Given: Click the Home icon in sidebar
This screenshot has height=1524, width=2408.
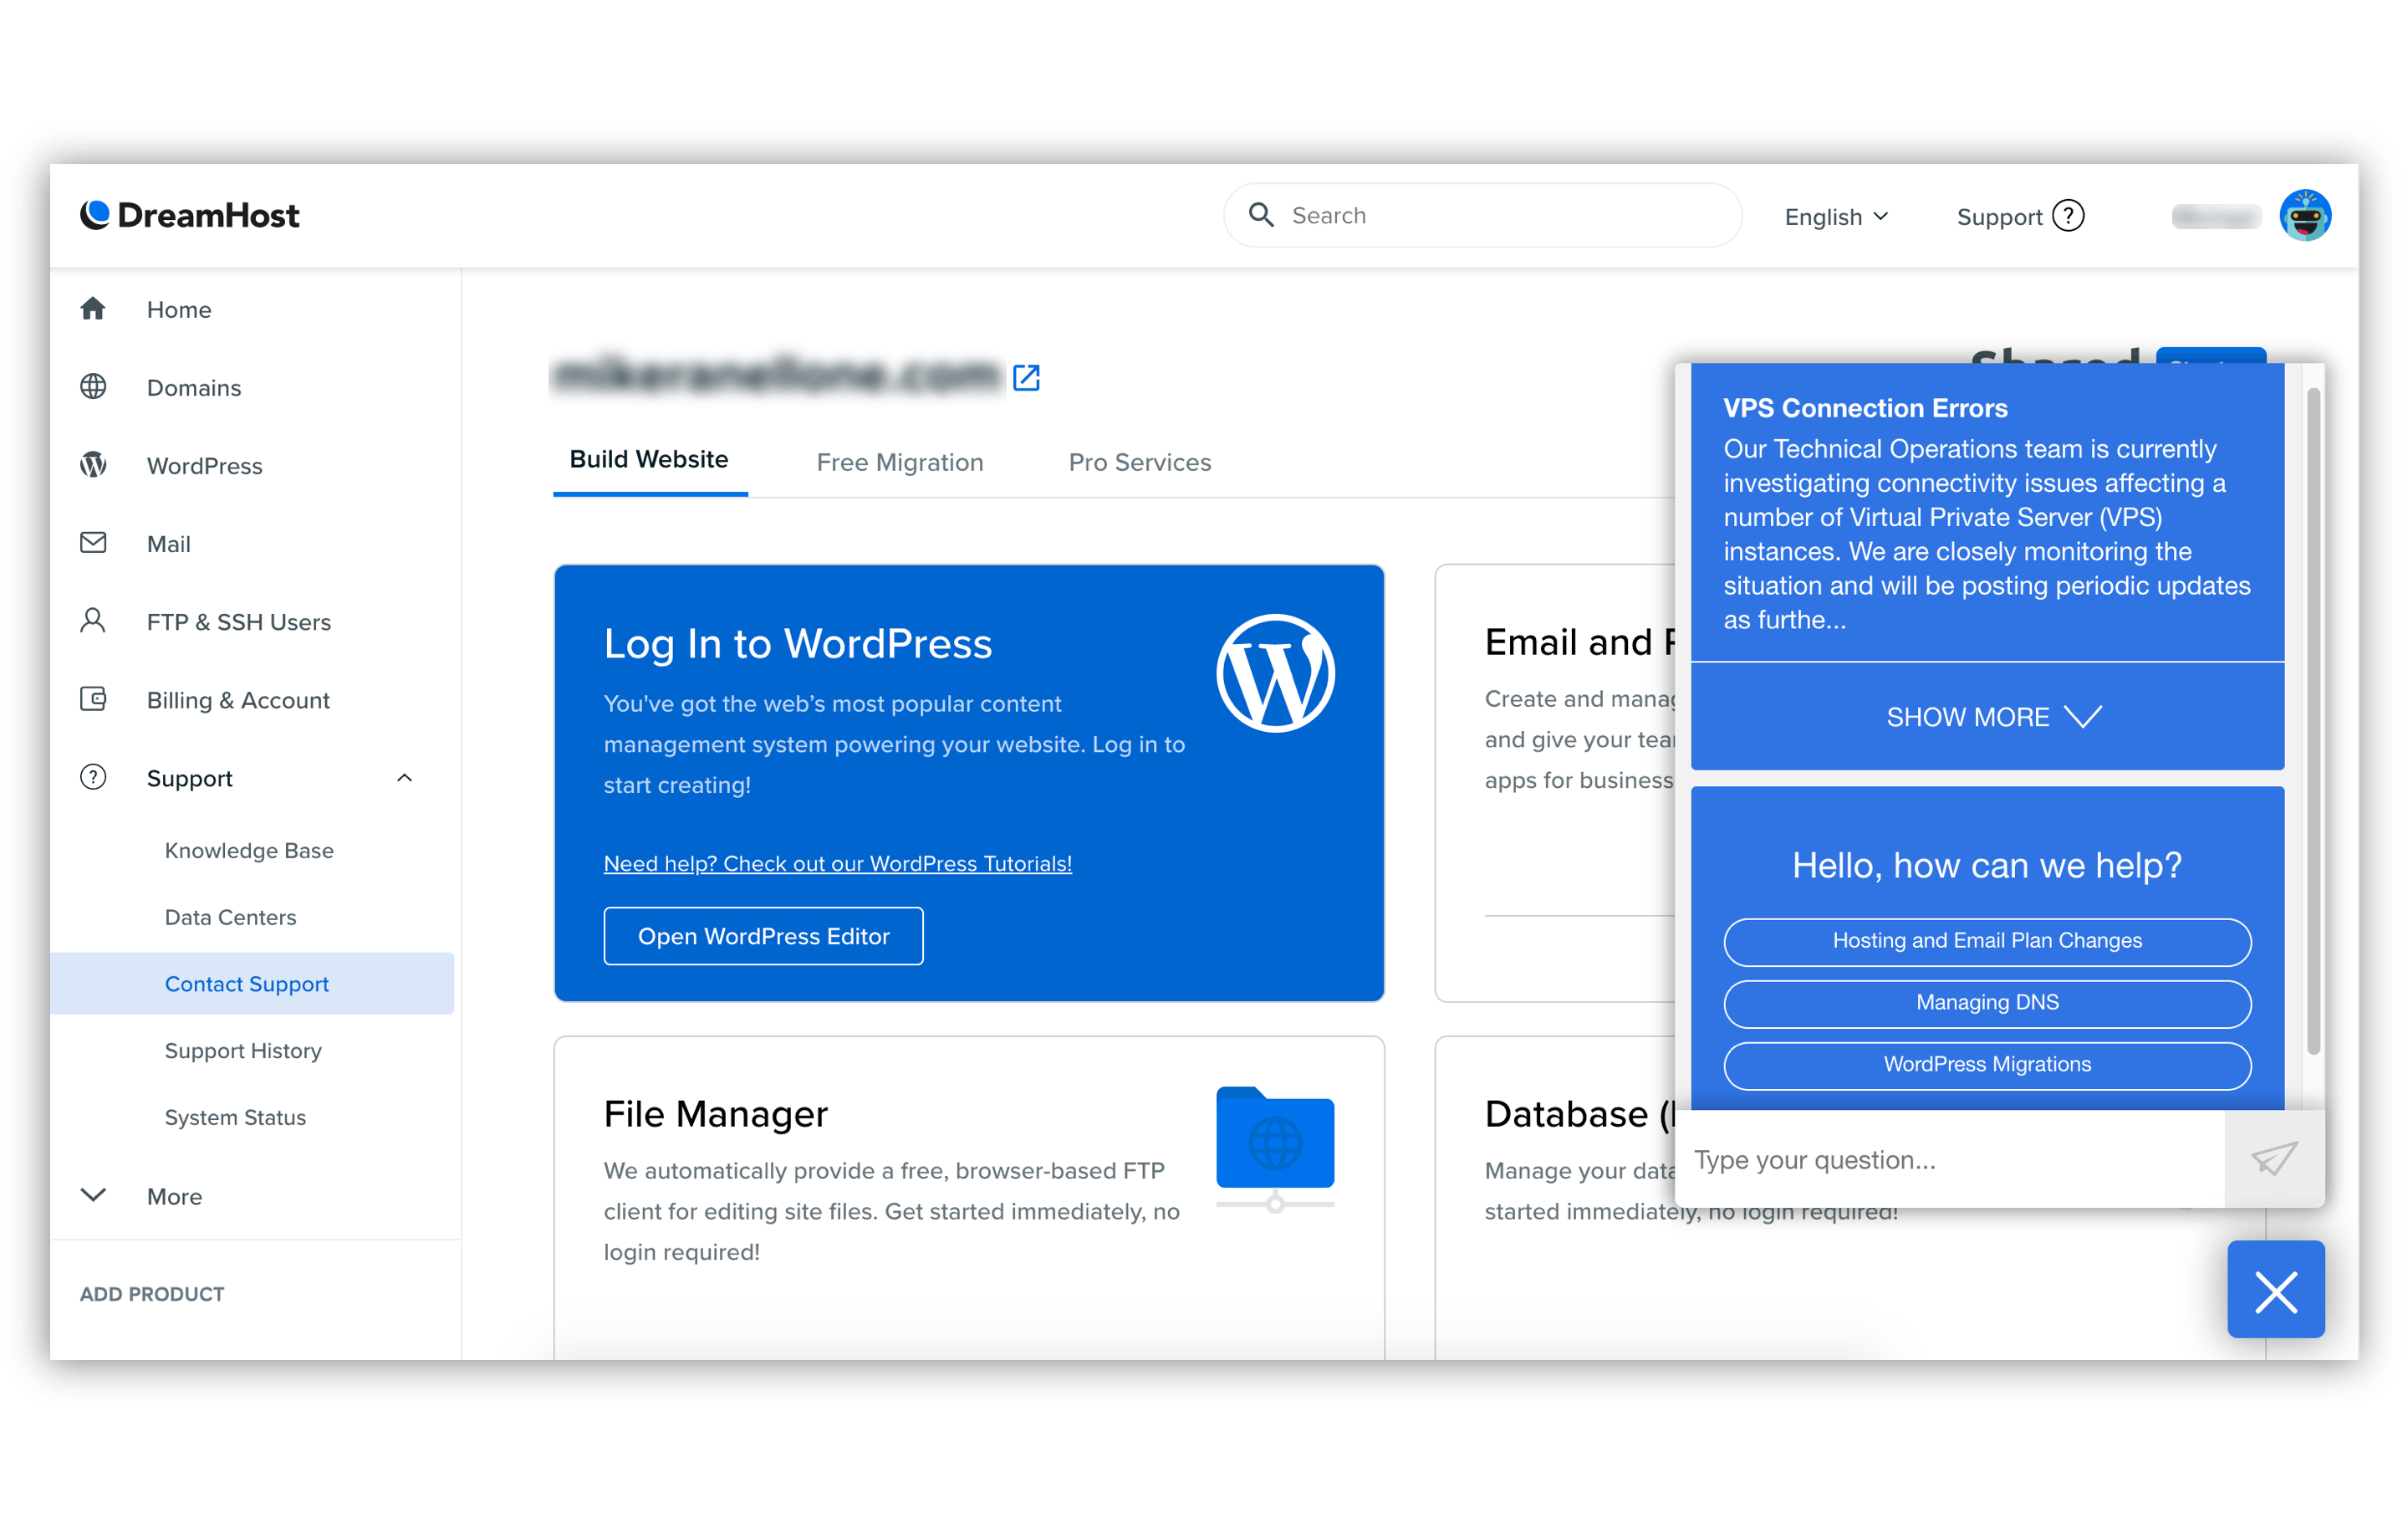Looking at the screenshot, I should 94,307.
